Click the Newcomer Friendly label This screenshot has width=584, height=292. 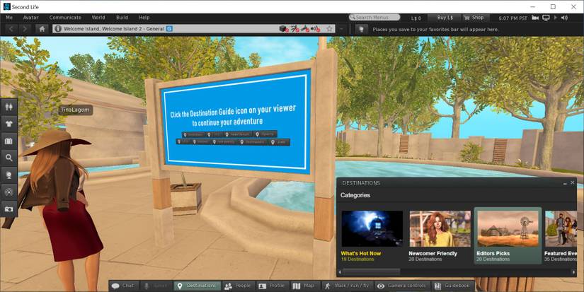[433, 253]
